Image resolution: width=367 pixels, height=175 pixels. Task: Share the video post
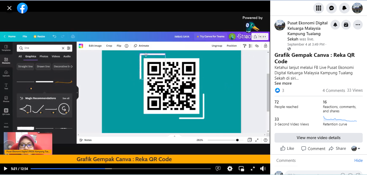337,148
